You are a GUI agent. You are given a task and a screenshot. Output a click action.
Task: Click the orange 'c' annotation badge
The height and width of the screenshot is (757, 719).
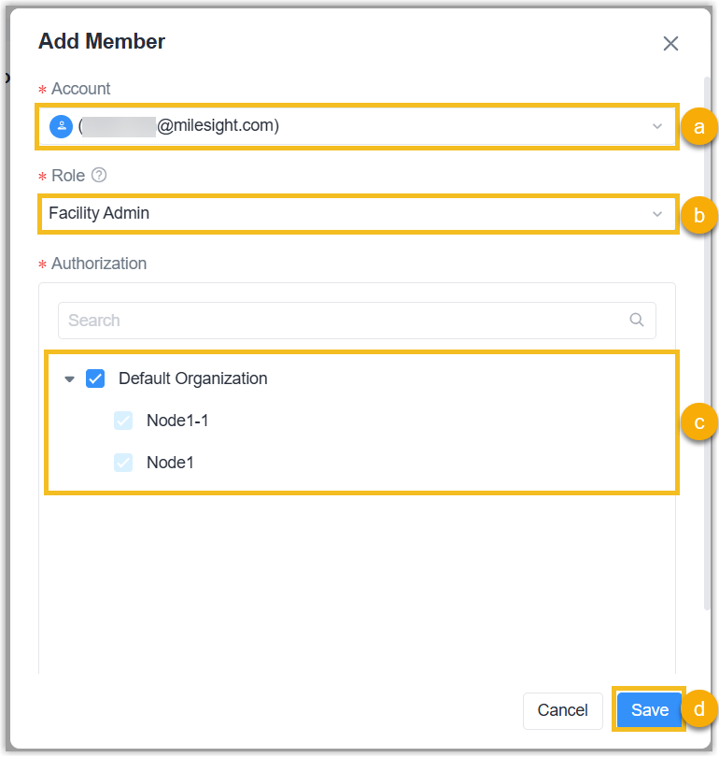[698, 421]
